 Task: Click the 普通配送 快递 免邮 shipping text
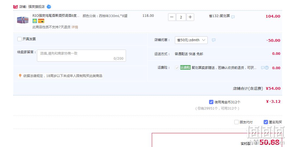click(189, 54)
